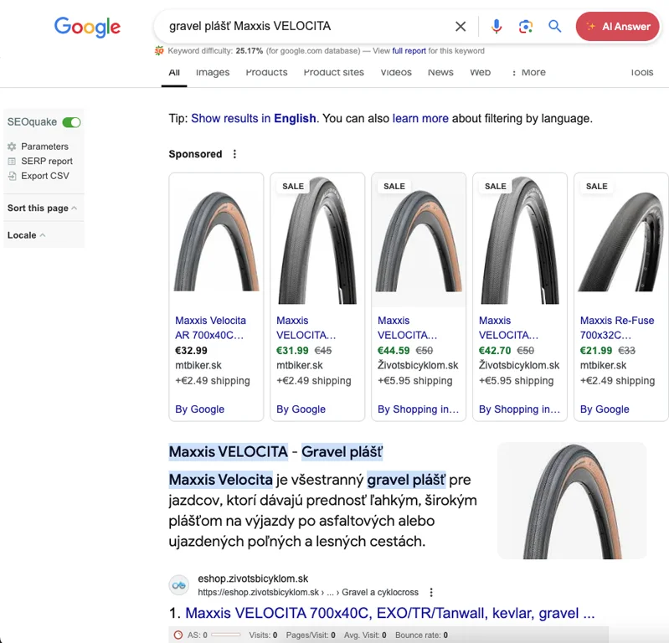Open the More search filters dropdown
This screenshot has width=669, height=643.
pos(528,73)
